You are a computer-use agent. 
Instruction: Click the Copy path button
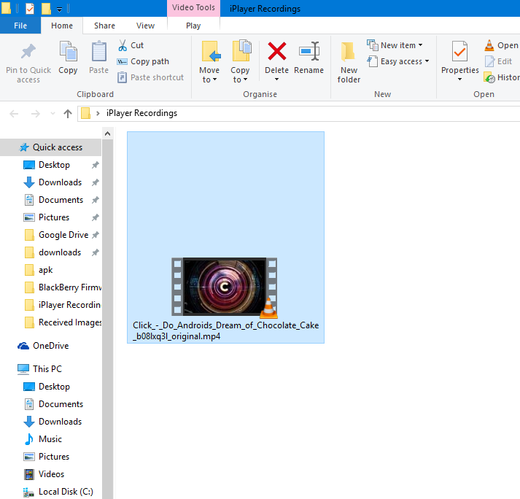click(x=143, y=61)
